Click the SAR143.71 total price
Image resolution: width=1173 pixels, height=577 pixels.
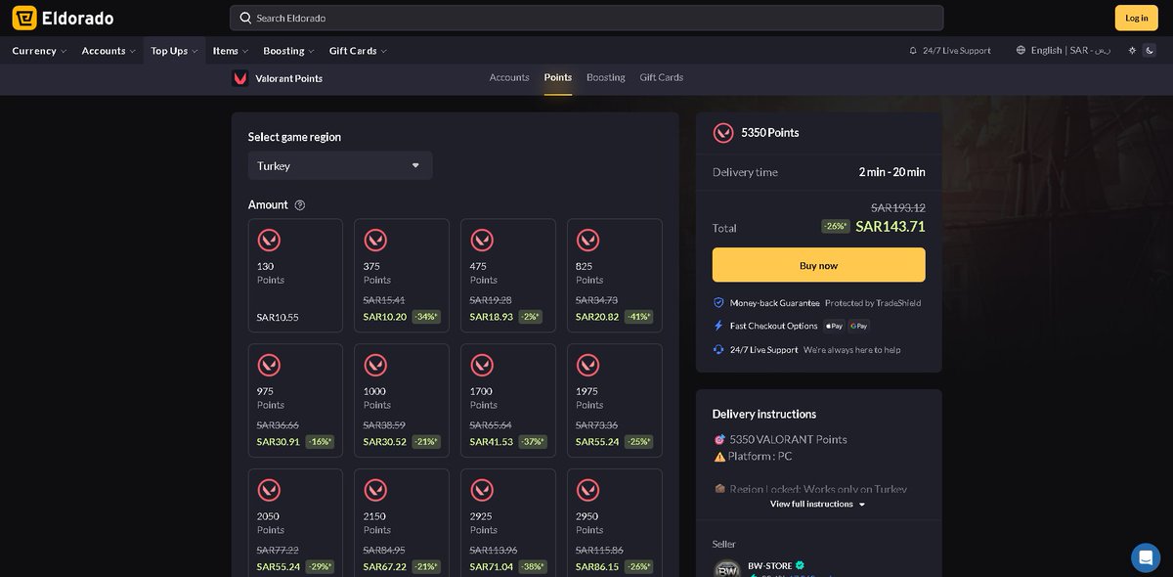click(891, 227)
